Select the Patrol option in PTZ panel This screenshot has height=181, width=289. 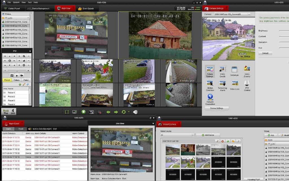point(26,80)
